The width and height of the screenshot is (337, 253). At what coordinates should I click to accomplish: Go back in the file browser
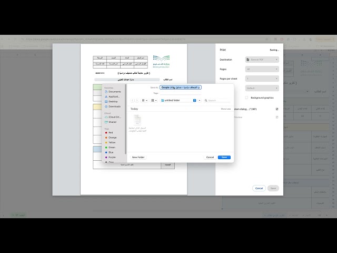click(x=132, y=100)
